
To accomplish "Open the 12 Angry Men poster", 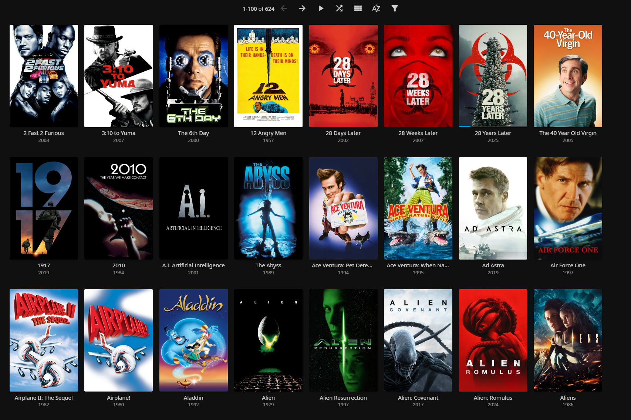I will (268, 76).
